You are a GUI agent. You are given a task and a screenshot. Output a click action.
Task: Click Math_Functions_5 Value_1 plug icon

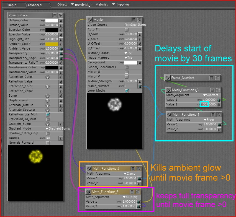pyautogui.click(x=139, y=179)
